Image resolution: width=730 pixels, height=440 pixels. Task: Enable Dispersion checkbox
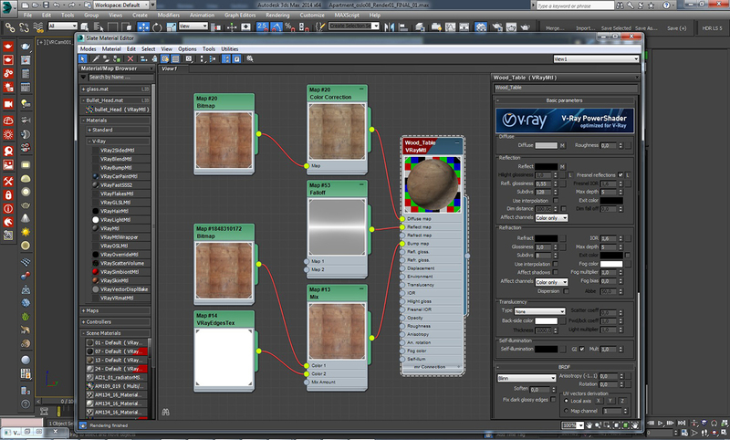click(566, 291)
